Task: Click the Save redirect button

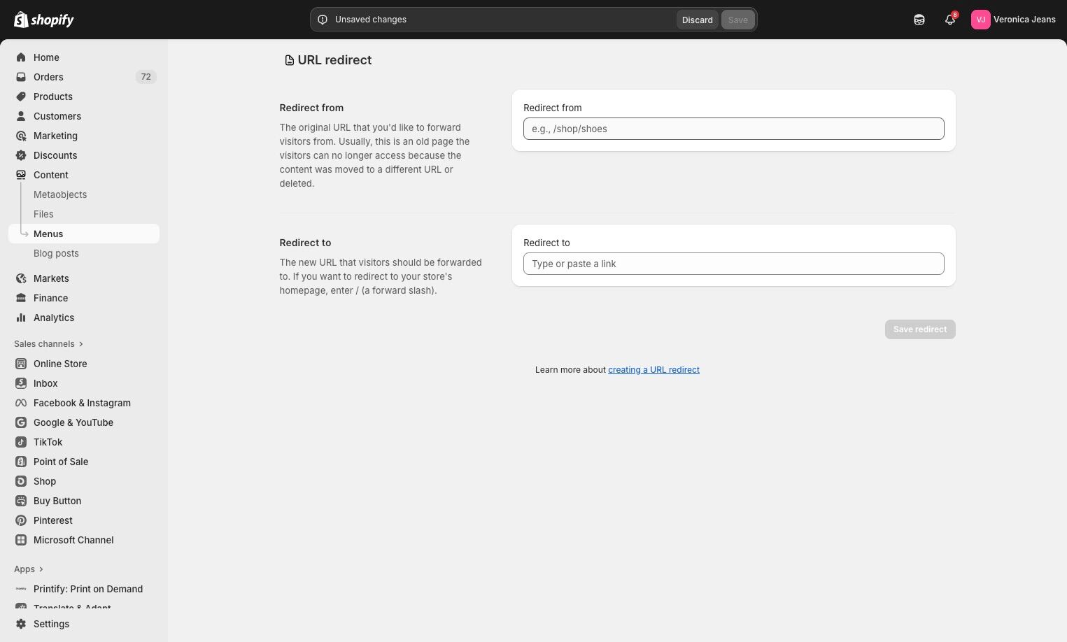Action: click(x=920, y=329)
